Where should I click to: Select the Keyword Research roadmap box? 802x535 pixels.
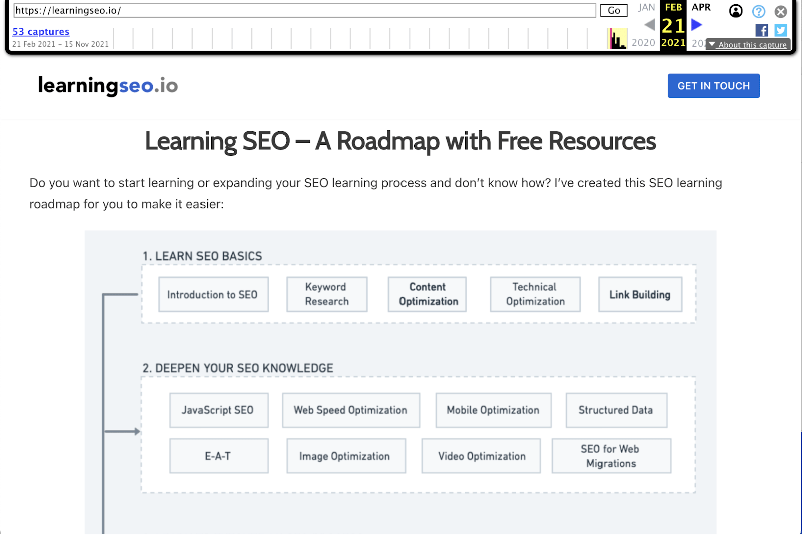point(326,294)
